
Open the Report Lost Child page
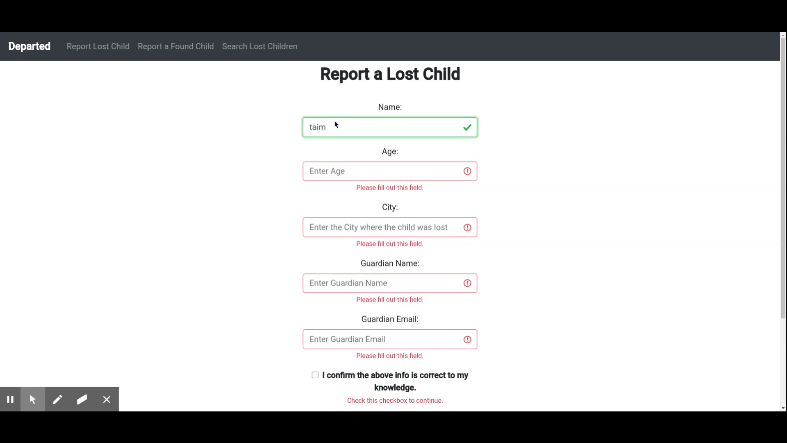[x=98, y=46]
